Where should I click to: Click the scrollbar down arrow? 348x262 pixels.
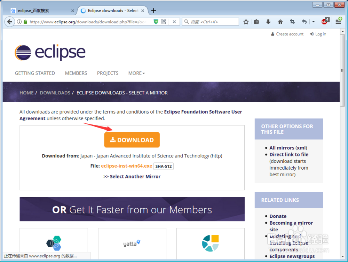[x=342, y=256]
